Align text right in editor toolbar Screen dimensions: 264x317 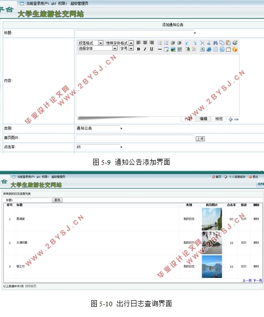[151, 43]
